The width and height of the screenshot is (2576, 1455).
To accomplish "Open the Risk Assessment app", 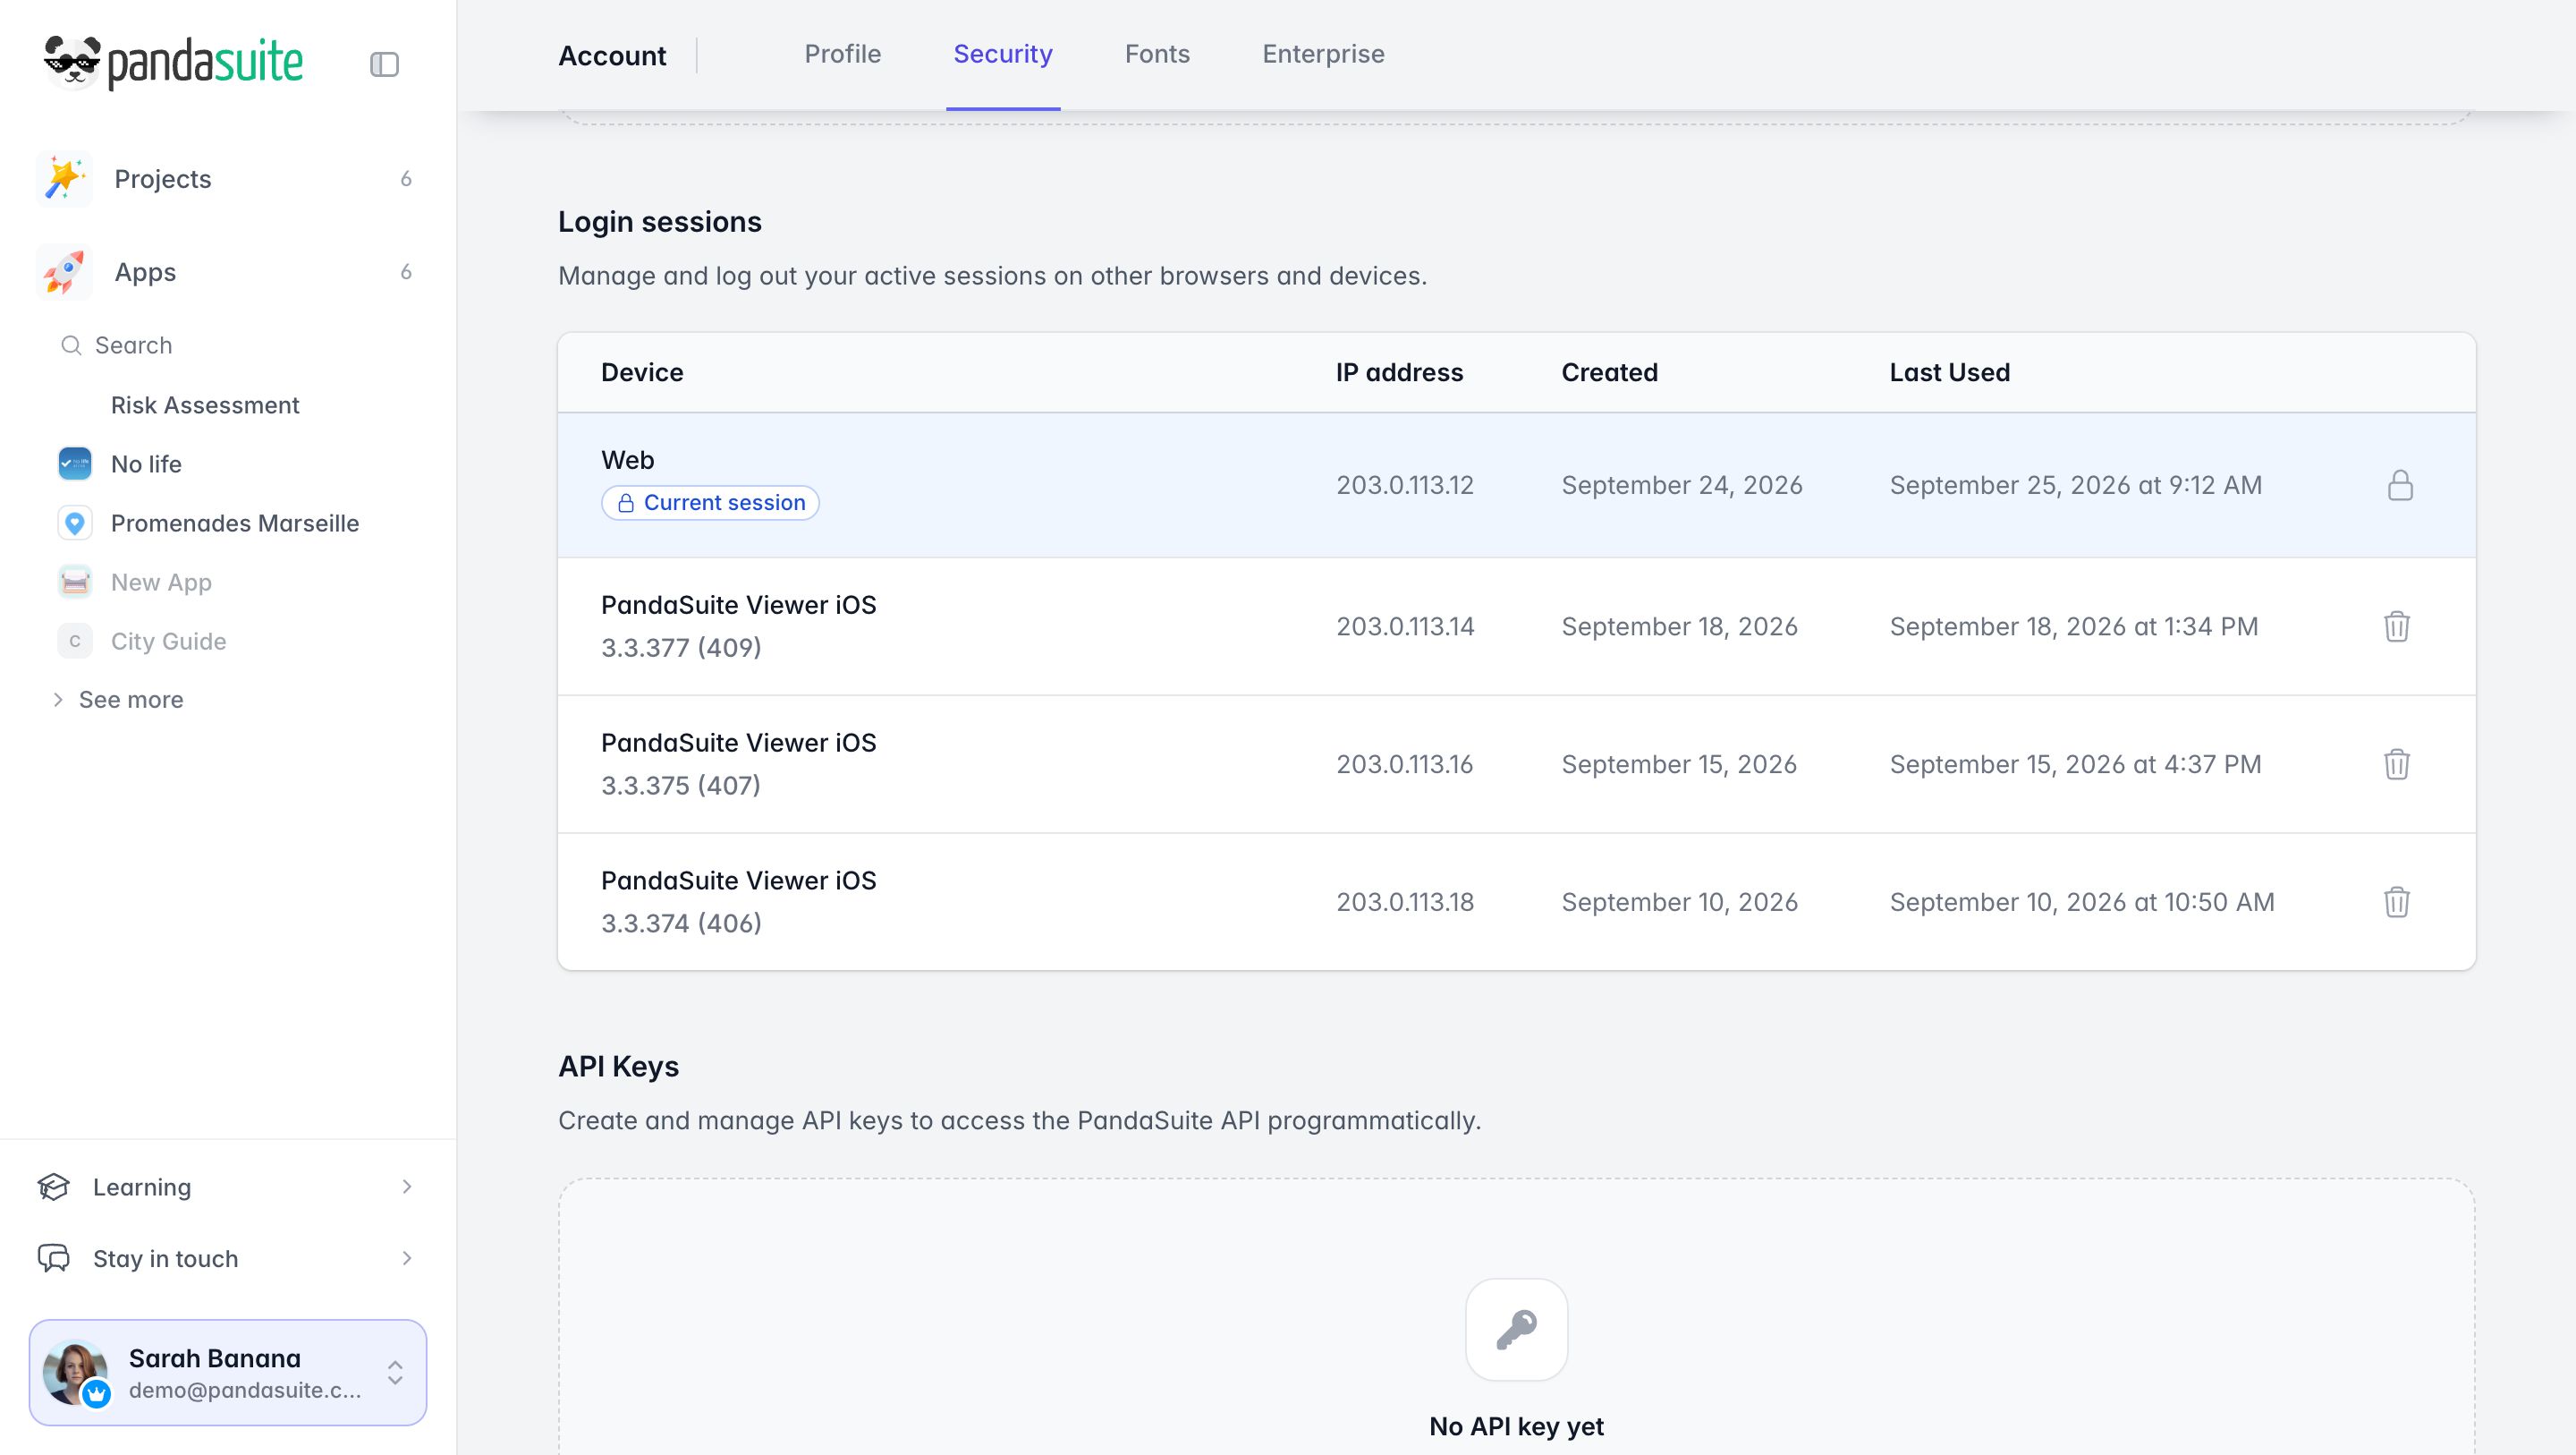I will 205,405.
